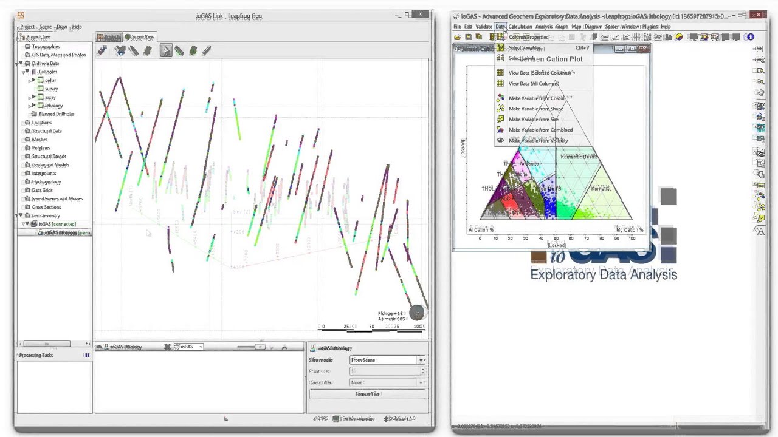Click the Make Variable from Shape icon
The image size is (778, 437).
[x=500, y=109]
